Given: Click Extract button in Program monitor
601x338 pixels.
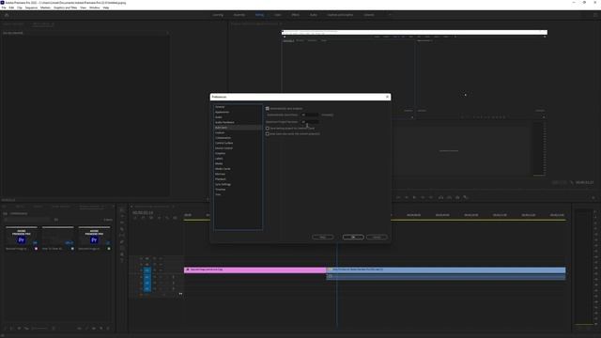Looking at the screenshot, I should tap(449, 197).
